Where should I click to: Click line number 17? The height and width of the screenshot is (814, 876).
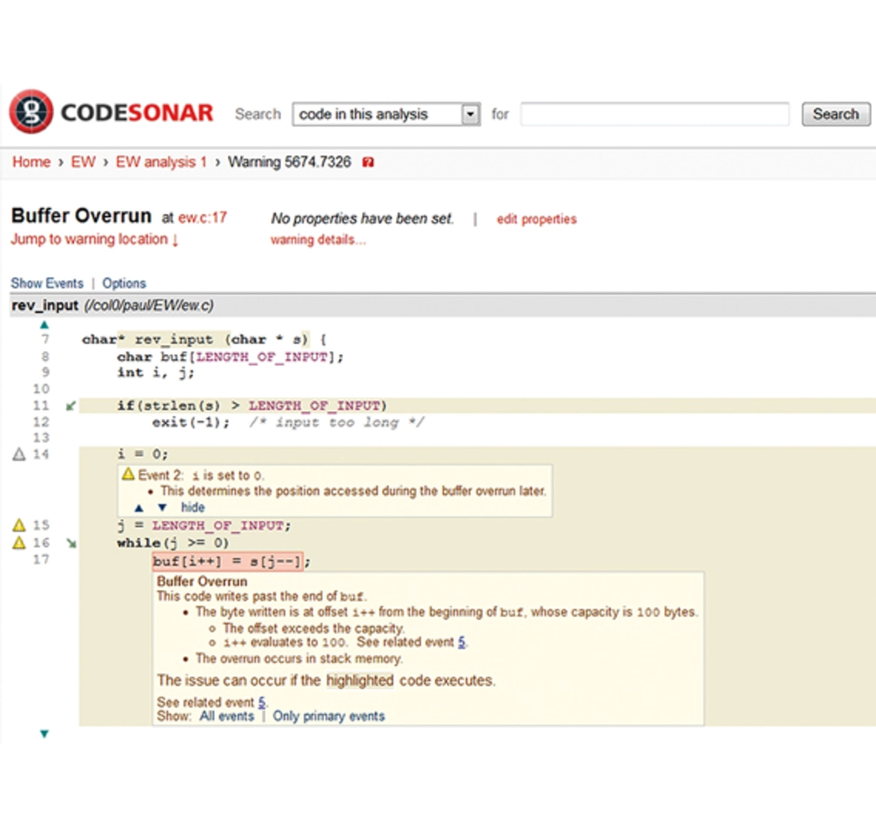41,560
